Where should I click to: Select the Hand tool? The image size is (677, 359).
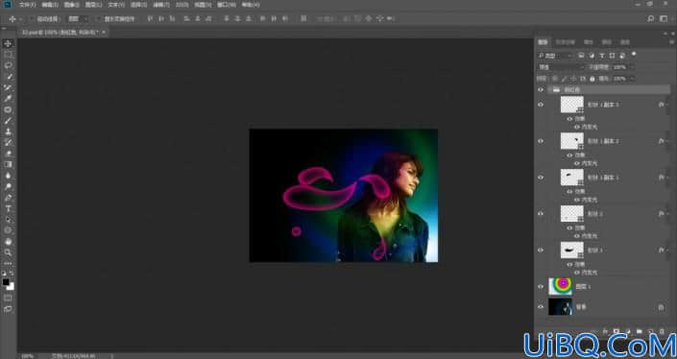(8, 242)
